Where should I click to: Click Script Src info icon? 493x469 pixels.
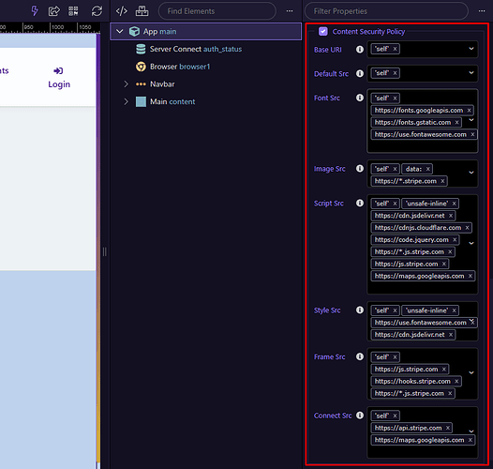point(360,203)
